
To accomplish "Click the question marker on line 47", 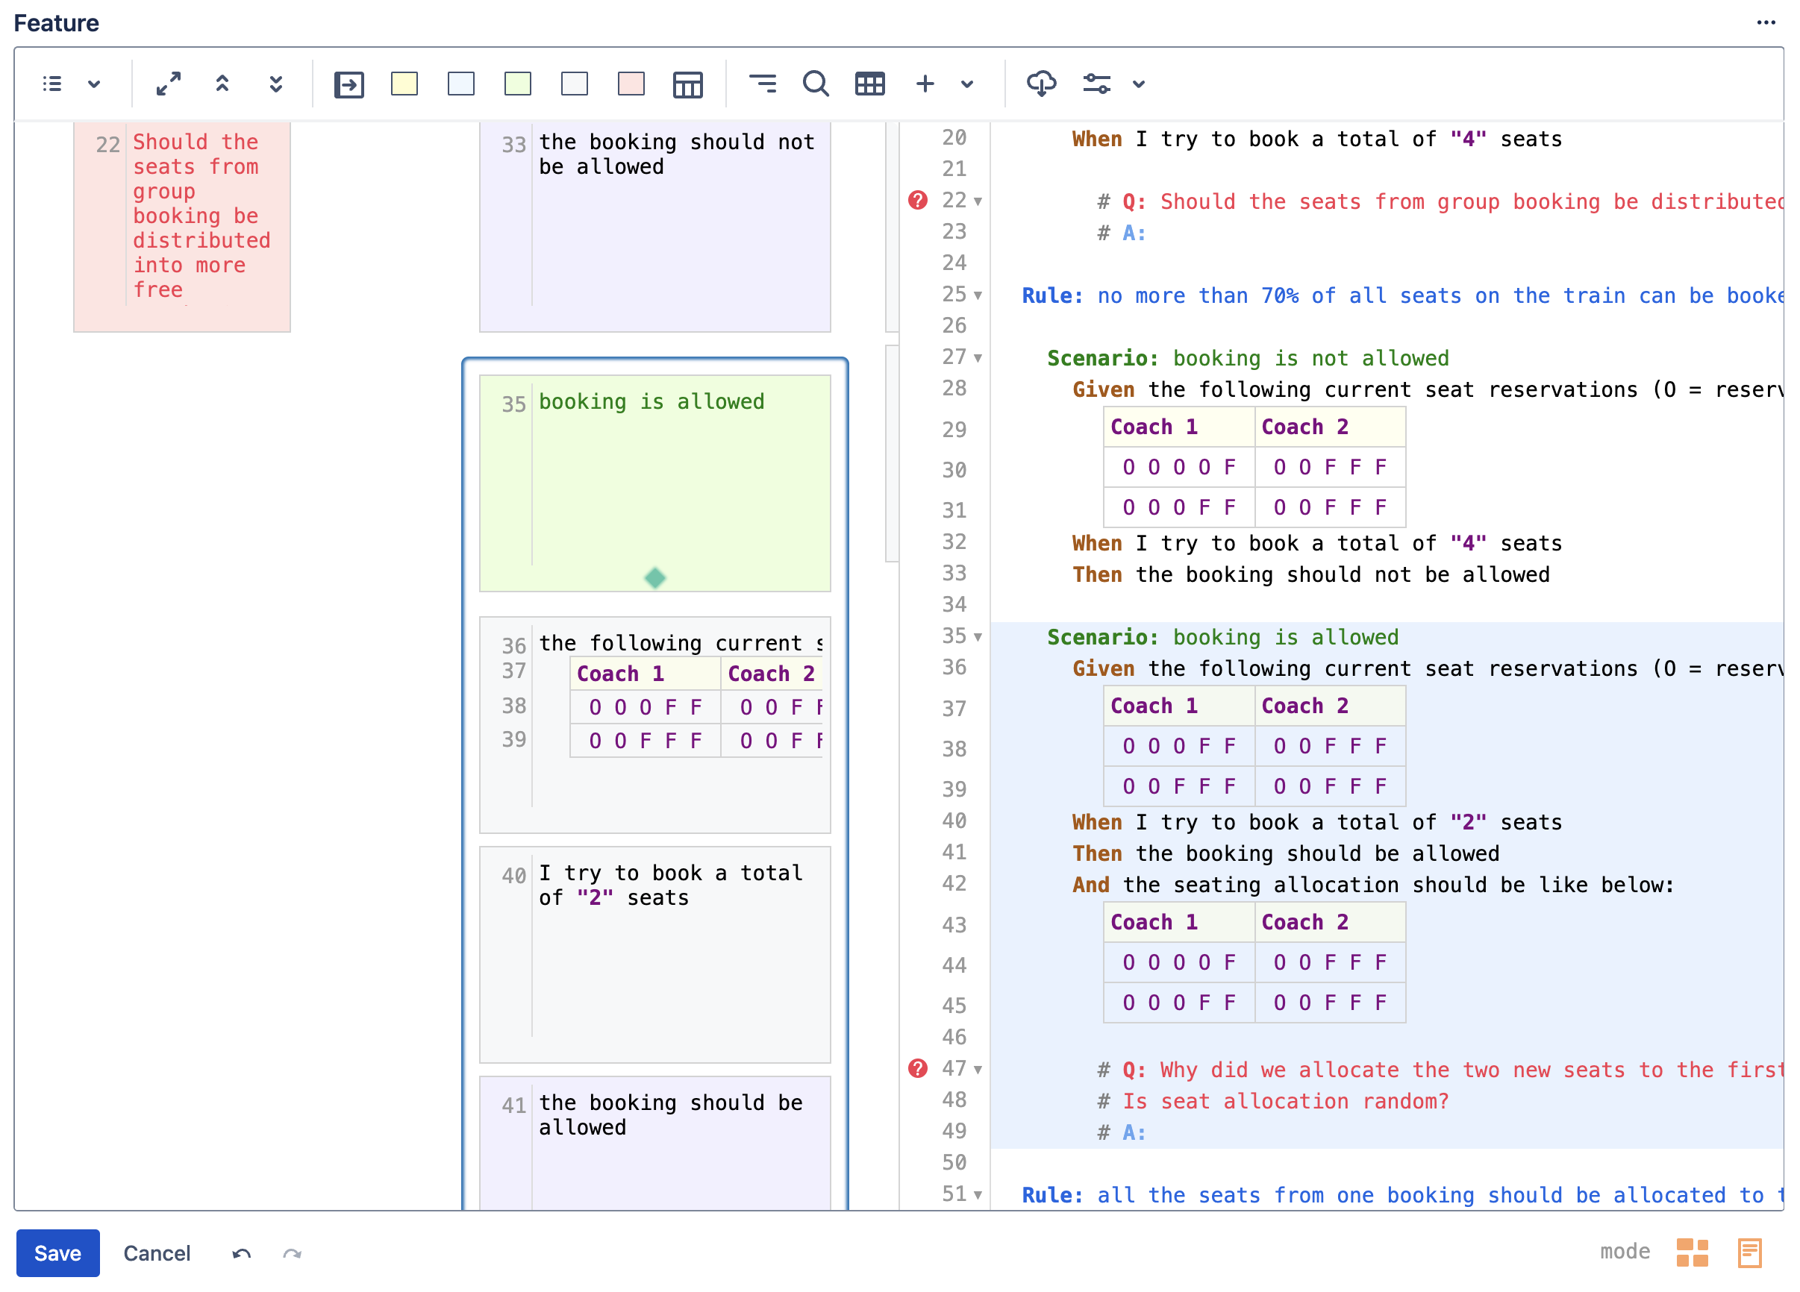I will point(917,1068).
